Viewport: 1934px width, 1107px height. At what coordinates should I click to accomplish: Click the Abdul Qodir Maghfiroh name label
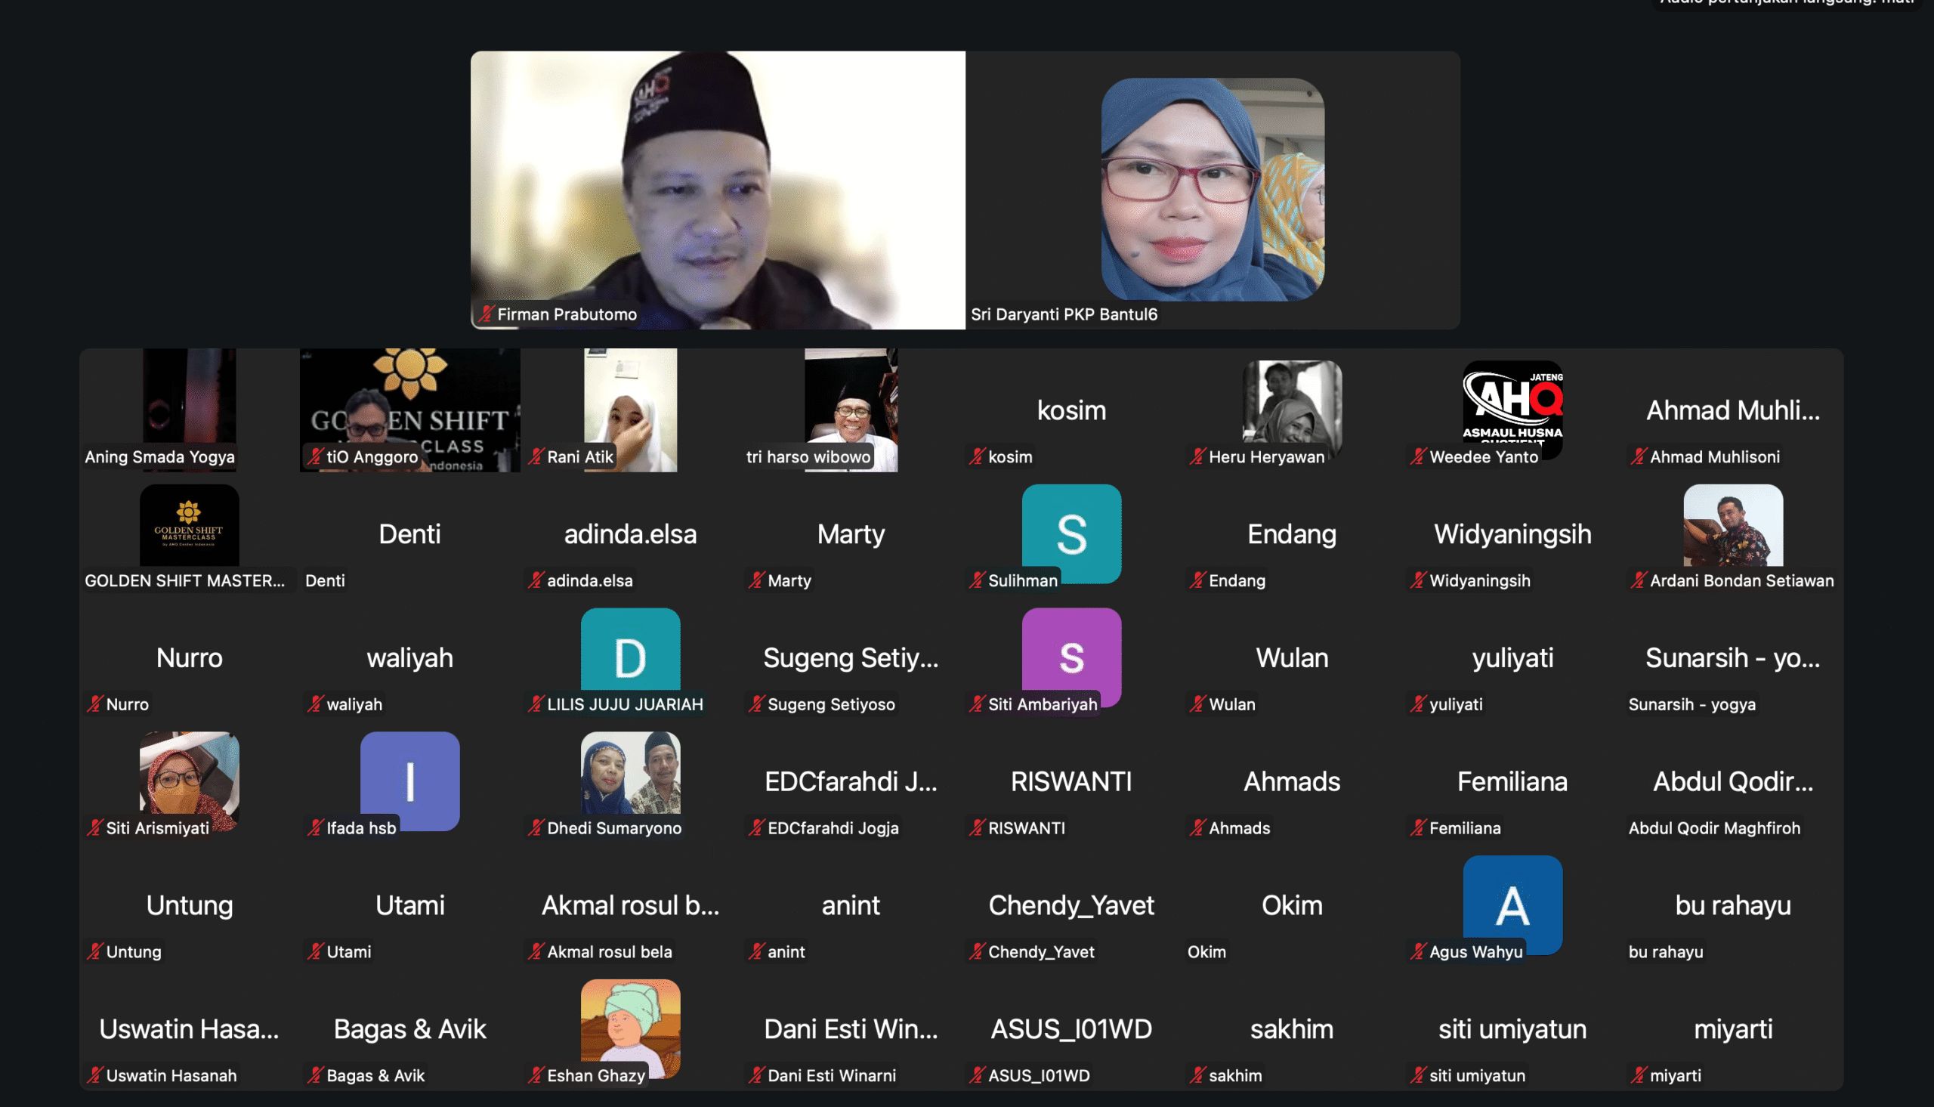(x=1713, y=828)
